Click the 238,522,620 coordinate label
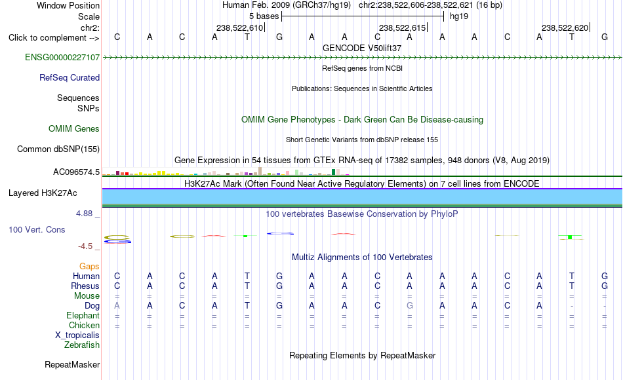The height and width of the screenshot is (380, 623). [x=565, y=28]
